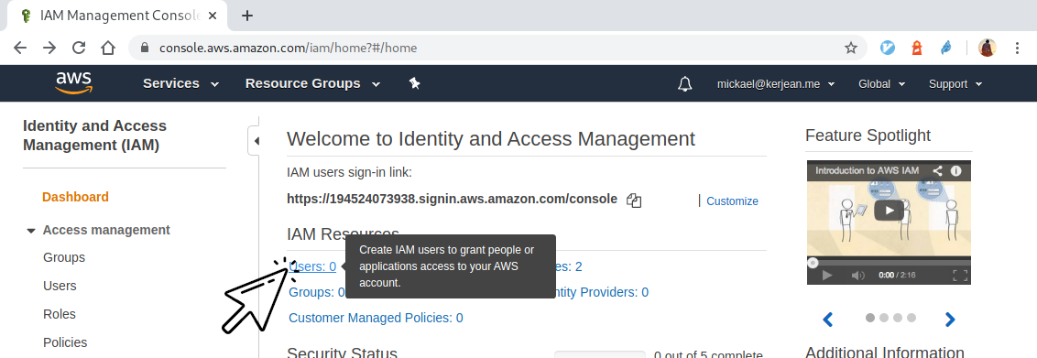Open the Groups: 0 resource link

317,292
